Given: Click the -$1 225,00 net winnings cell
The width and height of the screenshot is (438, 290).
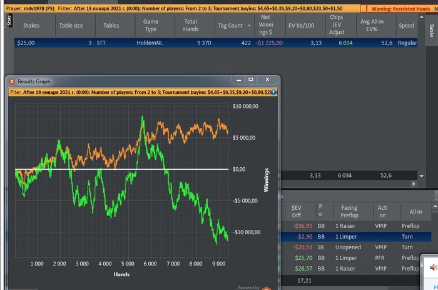Looking at the screenshot, I should coord(269,43).
